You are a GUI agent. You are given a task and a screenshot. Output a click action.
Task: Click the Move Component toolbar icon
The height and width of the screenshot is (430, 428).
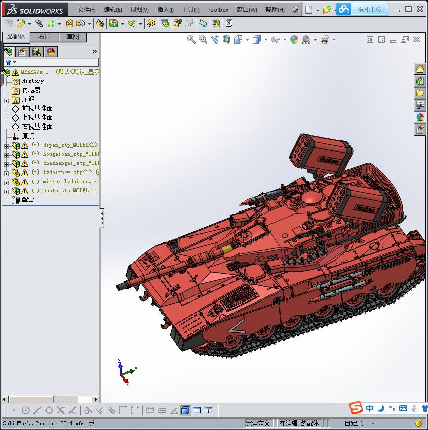[x=81, y=24]
